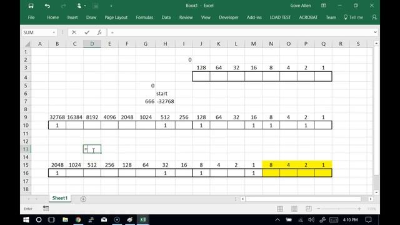Click cell with value -32768
Viewport: 400px width, 225px height.
(165, 101)
